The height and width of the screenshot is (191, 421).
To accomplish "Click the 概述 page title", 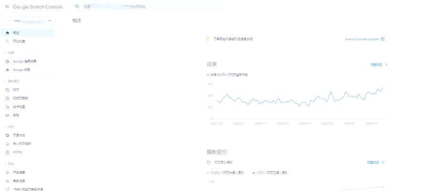I will 77,21.
